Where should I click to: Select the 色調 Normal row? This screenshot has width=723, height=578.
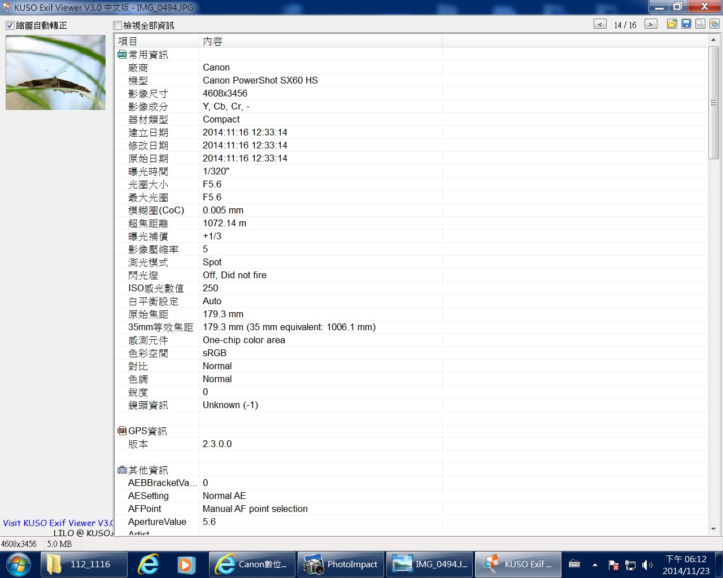click(411, 379)
